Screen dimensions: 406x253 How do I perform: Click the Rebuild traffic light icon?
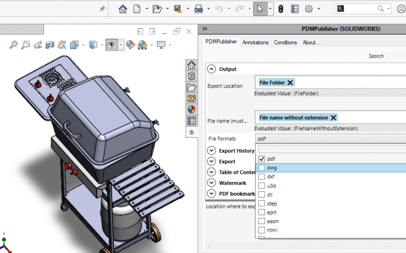281,9
